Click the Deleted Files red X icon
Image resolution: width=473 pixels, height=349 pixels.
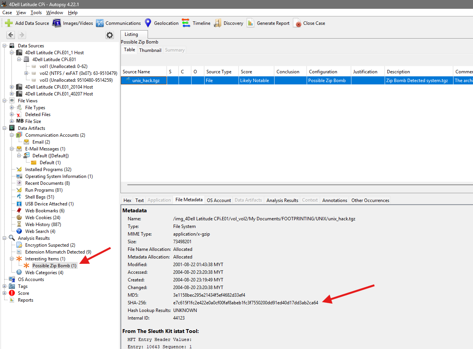[x=19, y=115]
